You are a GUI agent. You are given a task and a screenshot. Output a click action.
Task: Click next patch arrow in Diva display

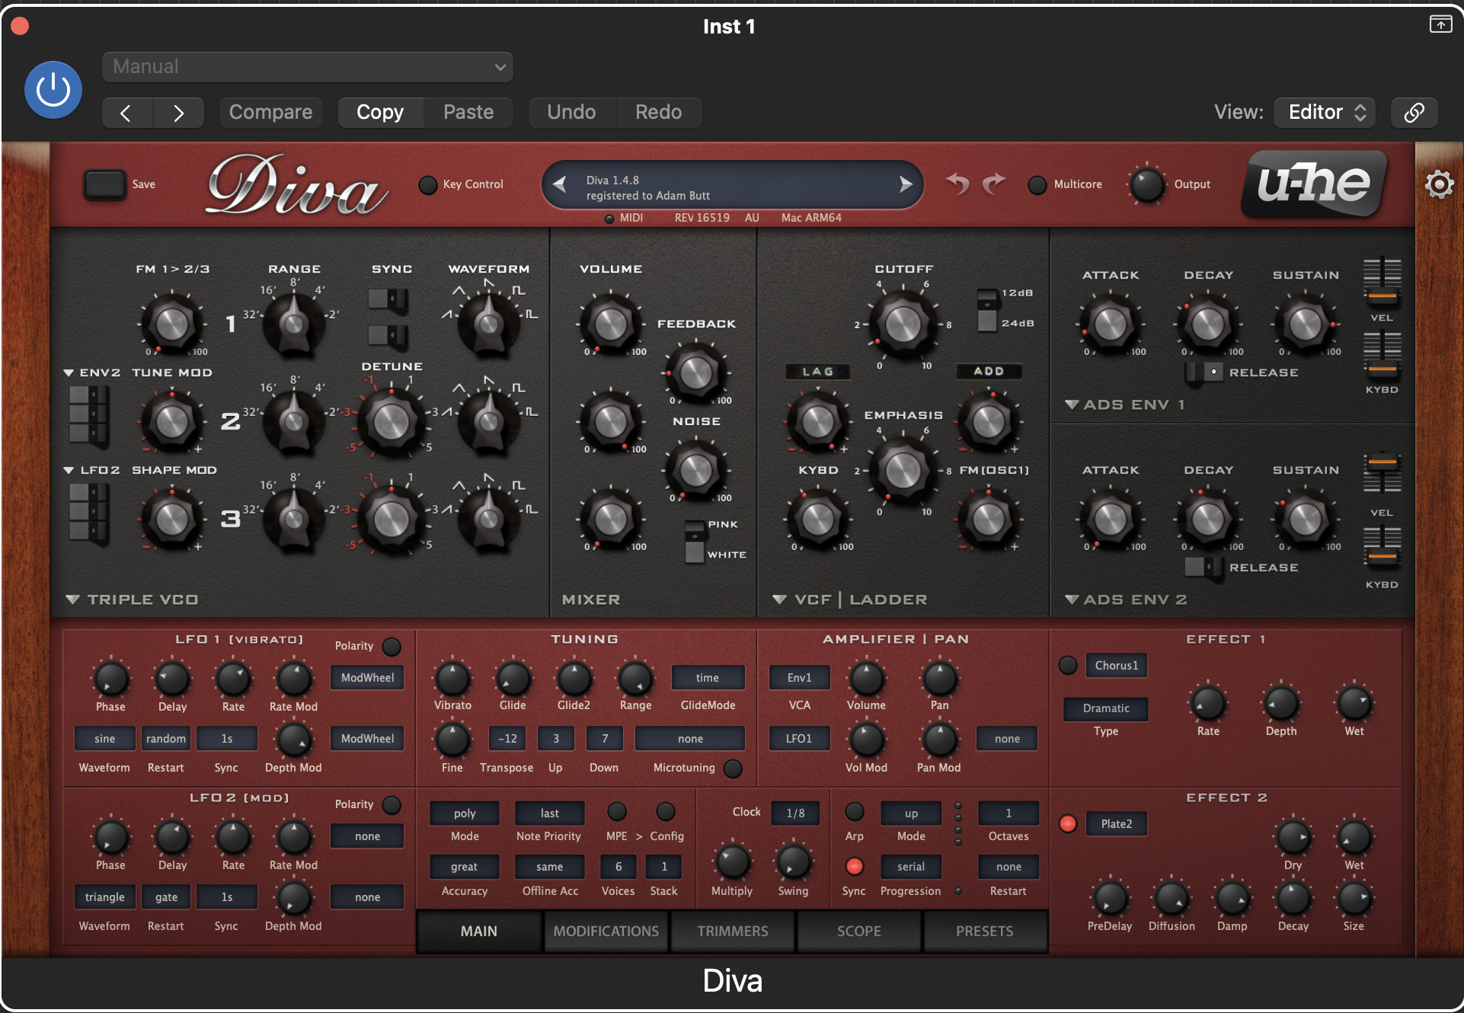click(x=905, y=184)
